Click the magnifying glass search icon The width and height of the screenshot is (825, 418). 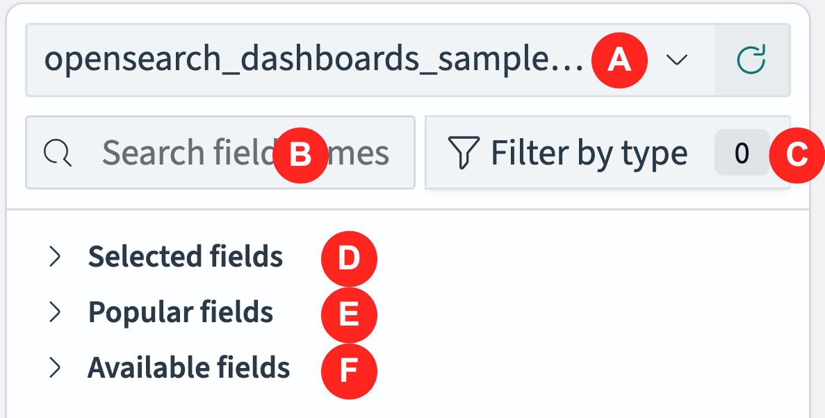pos(58,153)
